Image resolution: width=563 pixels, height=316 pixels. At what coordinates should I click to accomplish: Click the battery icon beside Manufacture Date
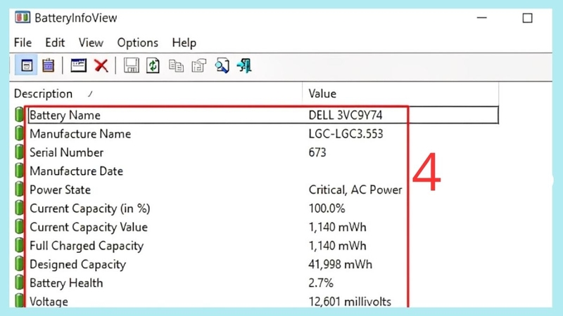tap(19, 171)
